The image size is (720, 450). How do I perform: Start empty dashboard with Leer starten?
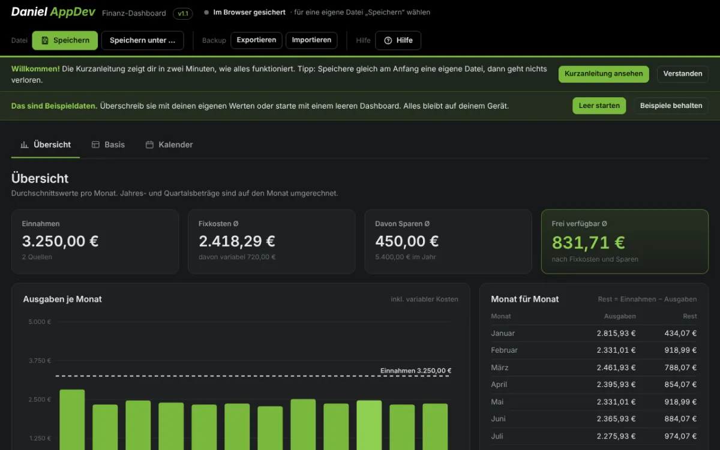tap(599, 106)
